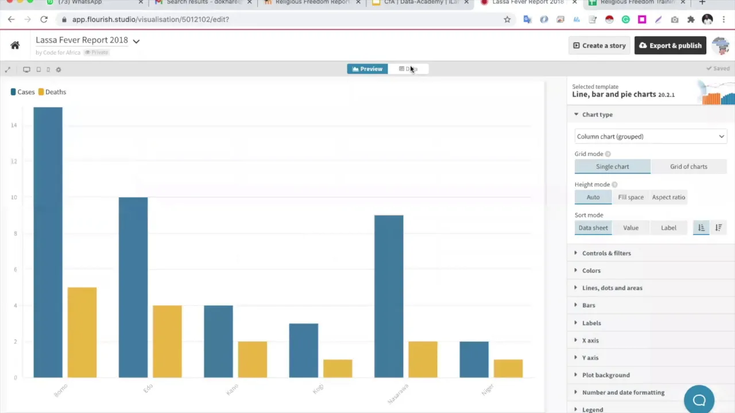
Task: Switch to the Preview tab
Action: [x=367, y=69]
